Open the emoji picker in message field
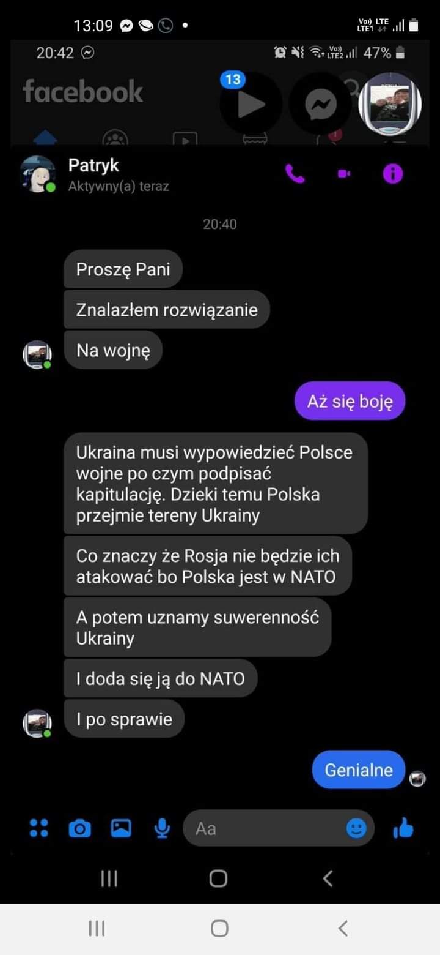 [357, 828]
